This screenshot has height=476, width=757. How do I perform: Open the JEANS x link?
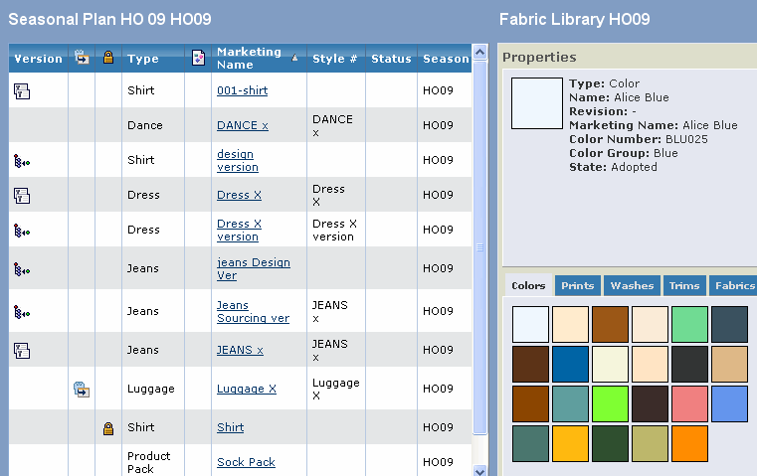[240, 350]
